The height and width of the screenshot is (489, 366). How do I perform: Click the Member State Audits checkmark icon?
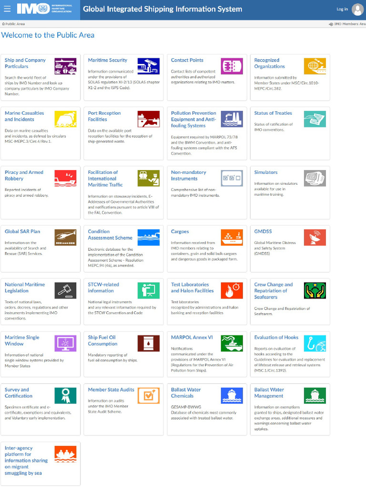(149, 396)
